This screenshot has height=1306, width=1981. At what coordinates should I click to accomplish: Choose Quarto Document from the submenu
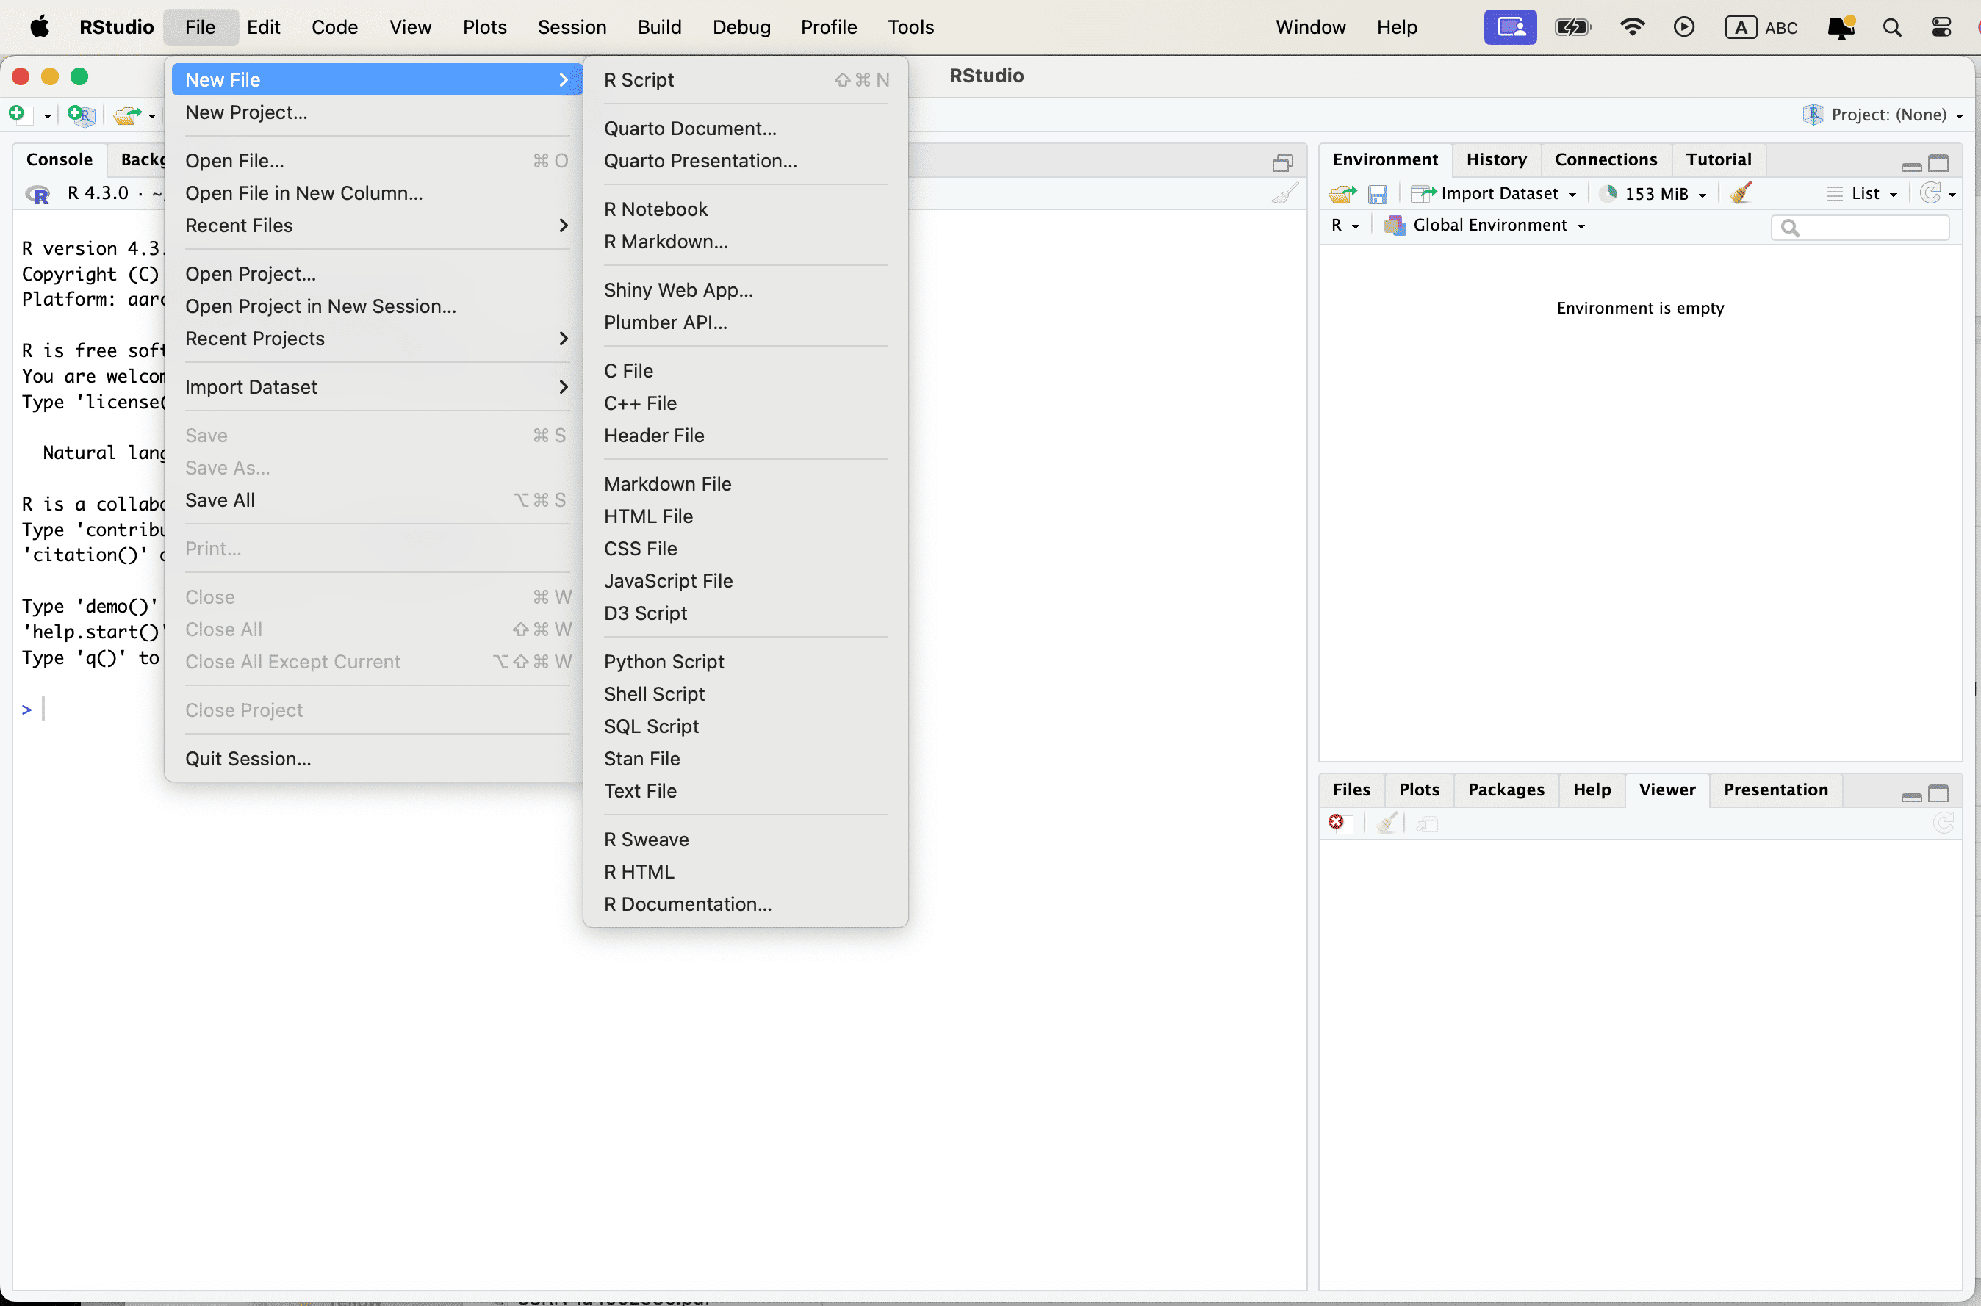690,129
